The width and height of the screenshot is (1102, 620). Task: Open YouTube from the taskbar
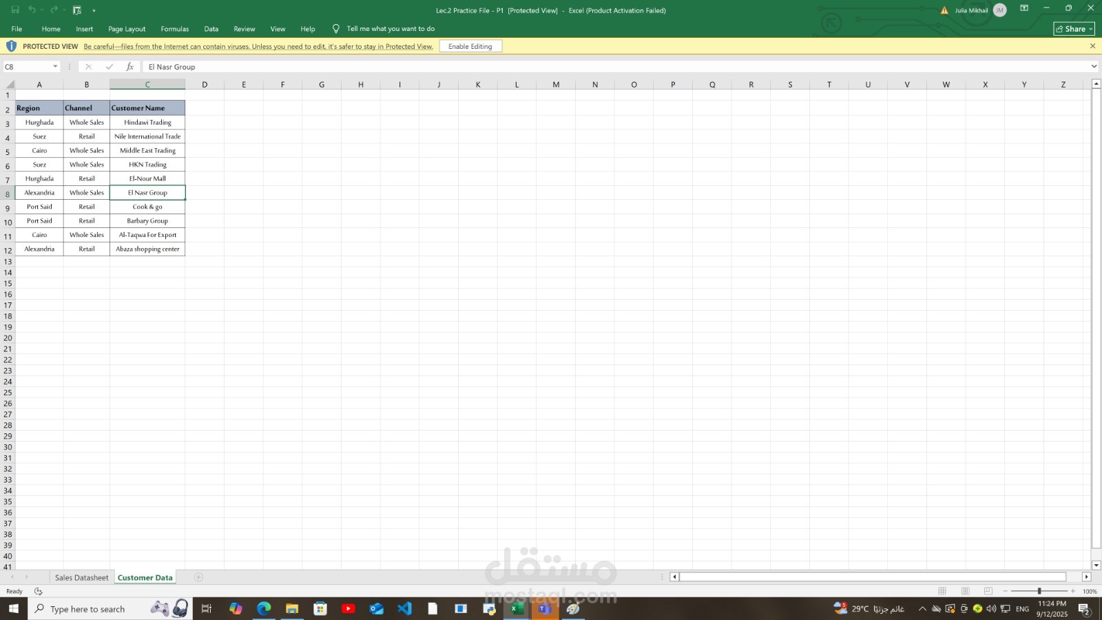[349, 608]
